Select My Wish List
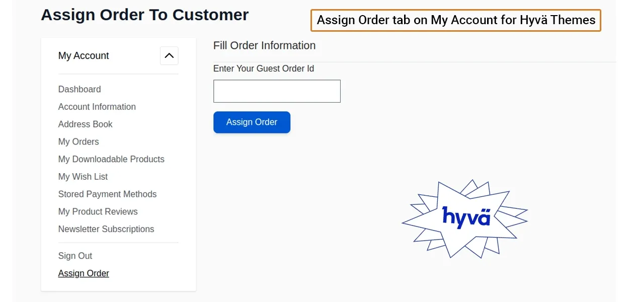629x302 pixels. pos(83,177)
